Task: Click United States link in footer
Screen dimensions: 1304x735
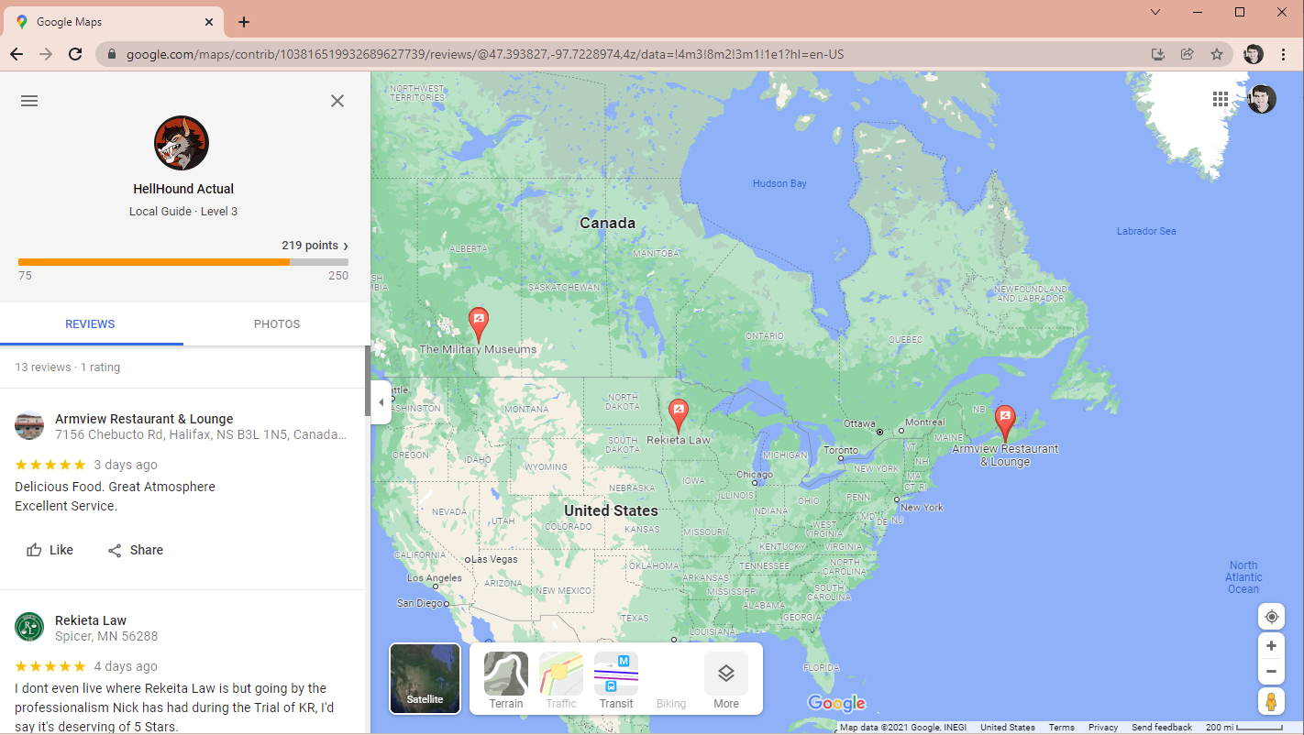Action: pyautogui.click(x=1008, y=728)
